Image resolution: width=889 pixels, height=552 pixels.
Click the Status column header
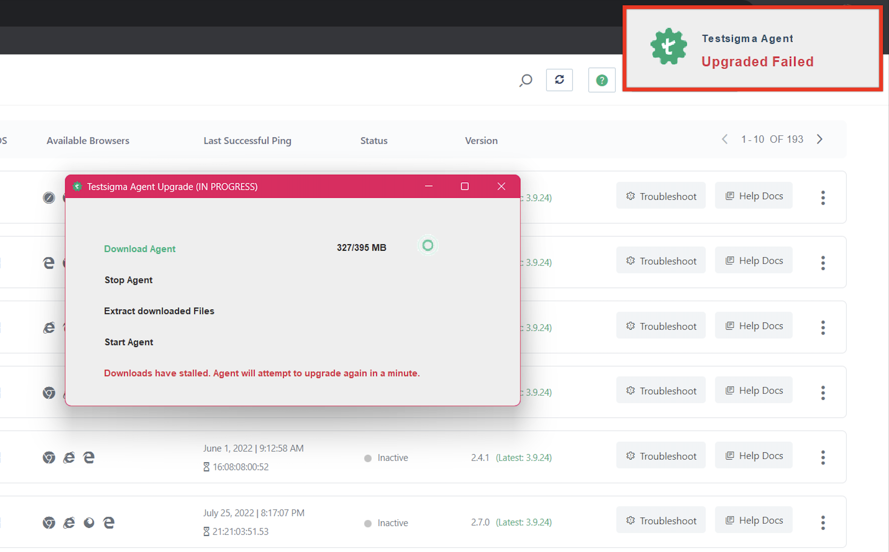click(x=374, y=140)
